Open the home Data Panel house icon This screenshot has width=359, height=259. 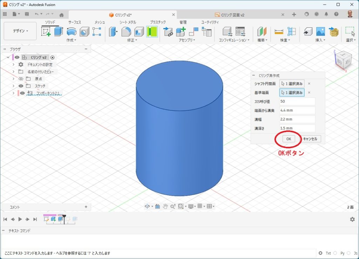click(62, 14)
